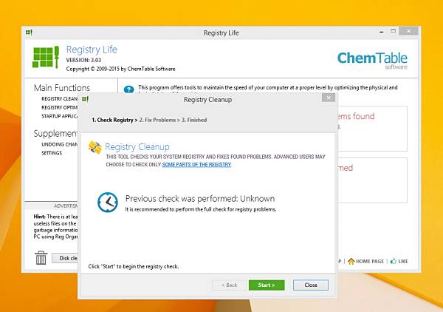Image resolution: width=443 pixels, height=312 pixels.
Task: Click step '3. Finished'
Action: tap(194, 120)
